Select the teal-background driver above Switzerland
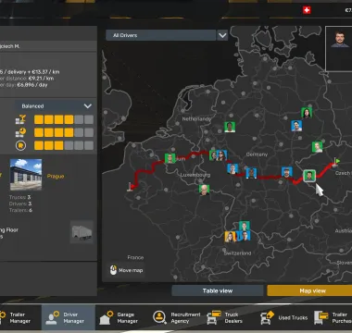 click(x=244, y=226)
